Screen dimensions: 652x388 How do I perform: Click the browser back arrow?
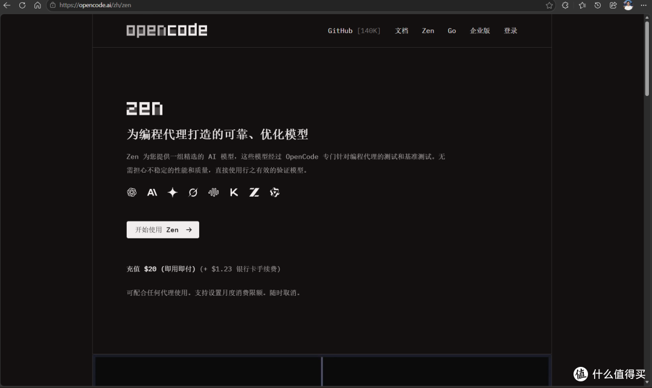point(7,5)
